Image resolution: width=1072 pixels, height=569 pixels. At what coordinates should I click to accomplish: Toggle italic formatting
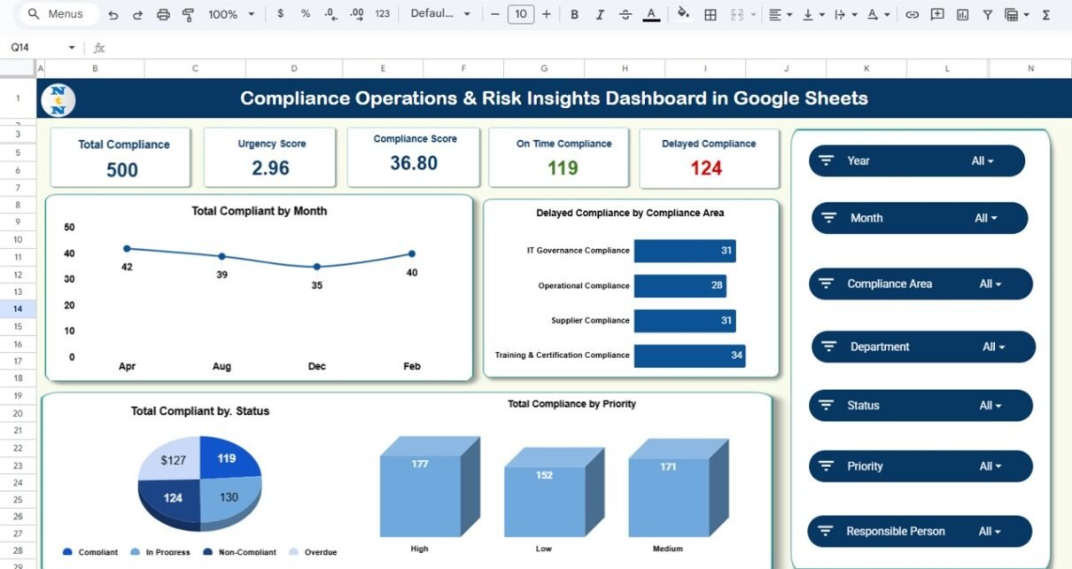[x=600, y=15]
